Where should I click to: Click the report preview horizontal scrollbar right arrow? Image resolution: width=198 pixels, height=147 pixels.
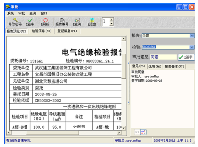119,133
